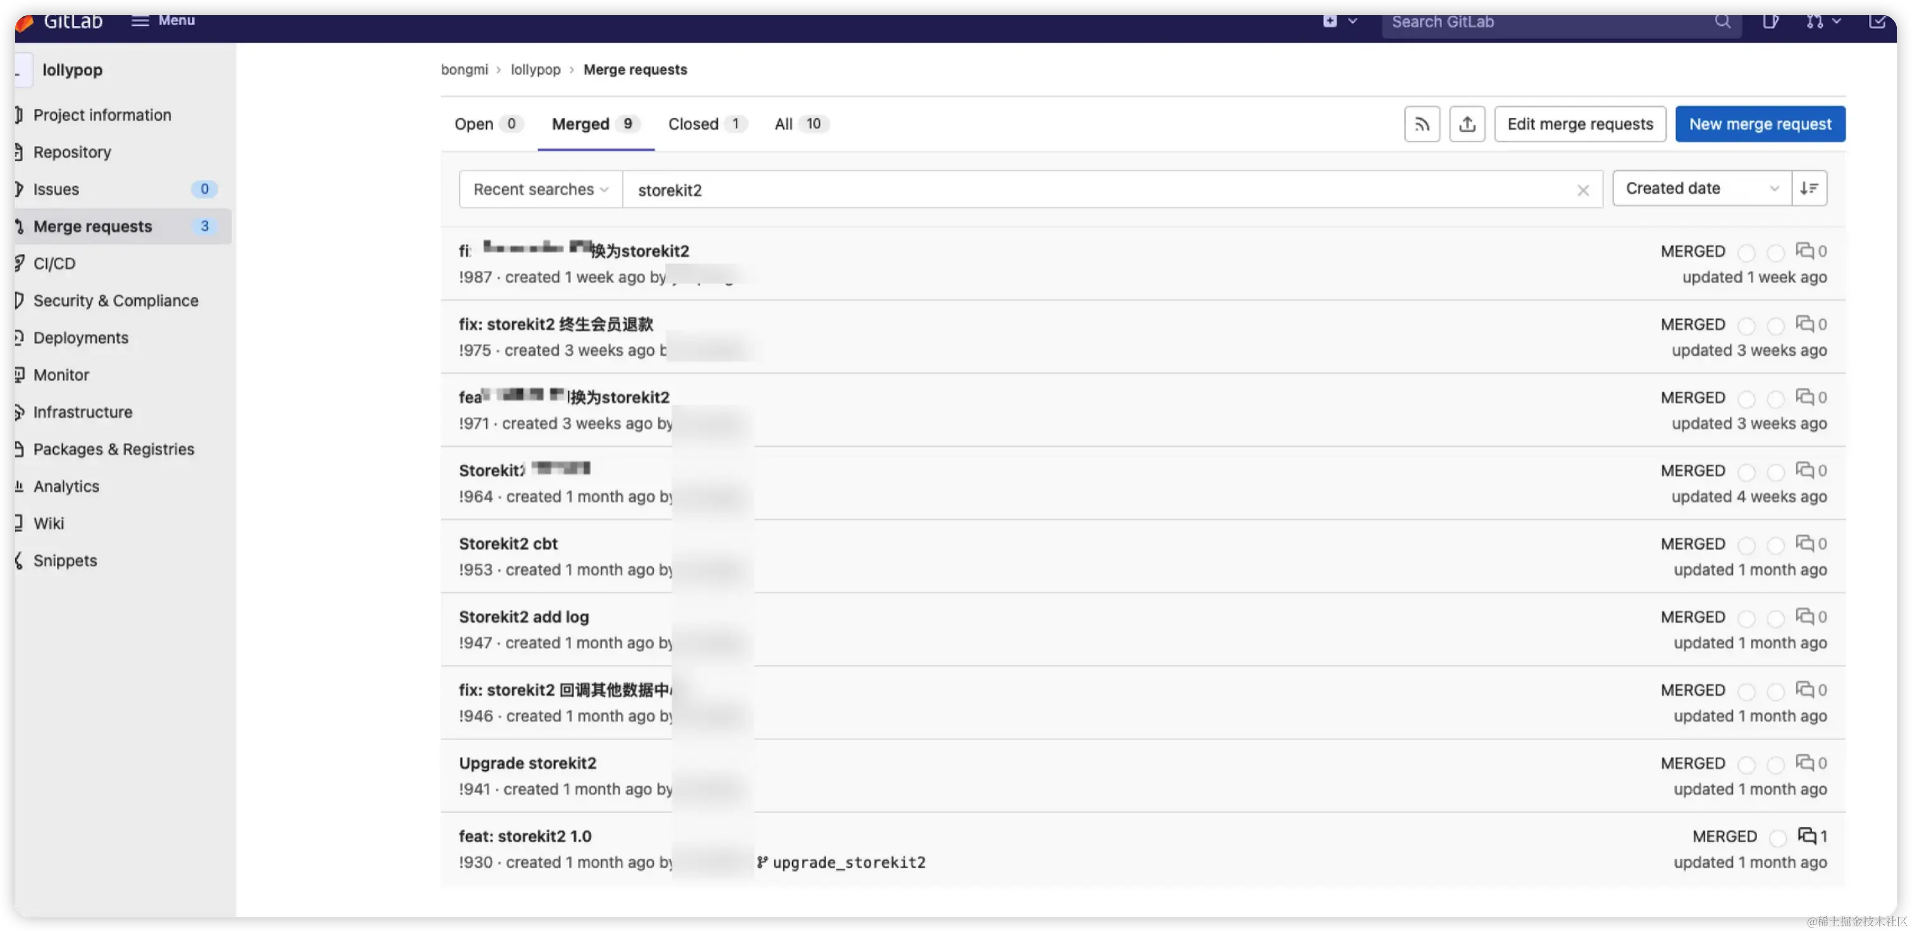Click the search magnifier icon
The width and height of the screenshot is (1912, 932).
[x=1723, y=21]
